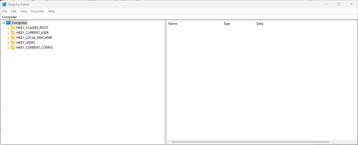Viewport: 358px width, 145px height.
Task: Open the View menu
Action: pos(24,11)
